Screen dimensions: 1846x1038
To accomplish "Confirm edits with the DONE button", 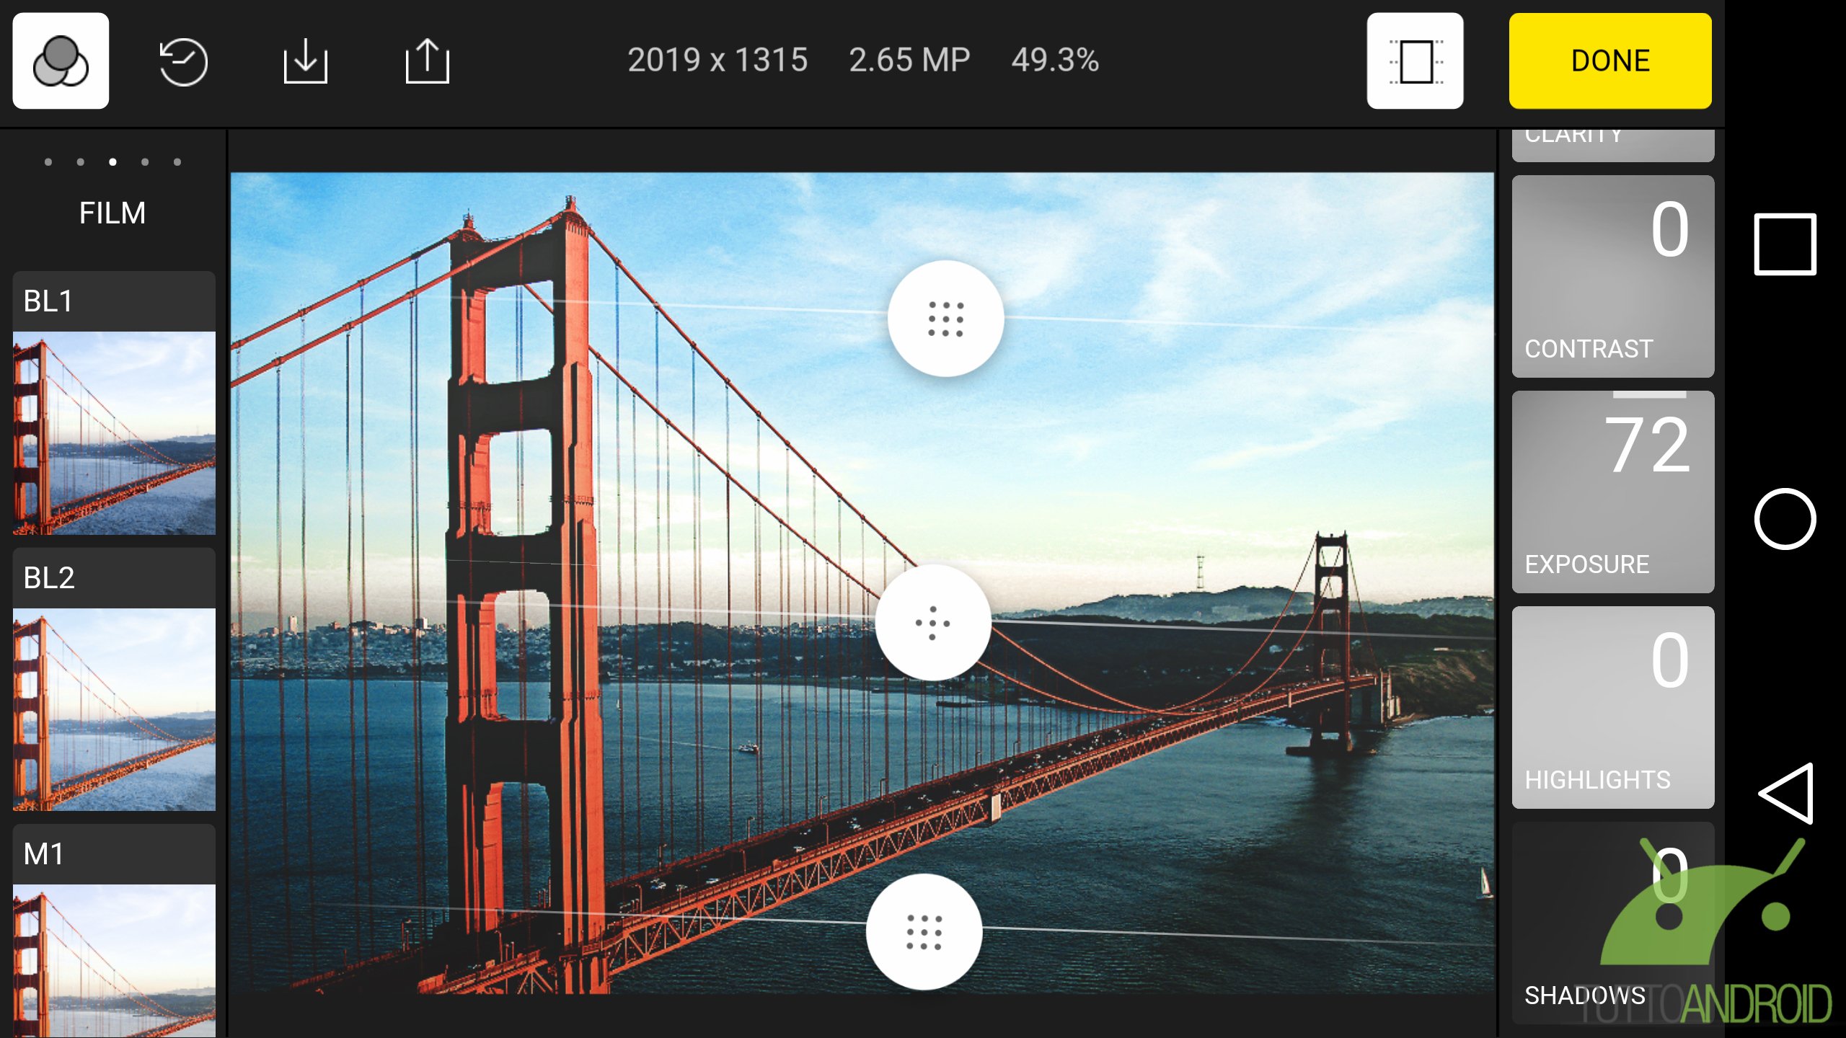I will [1610, 61].
